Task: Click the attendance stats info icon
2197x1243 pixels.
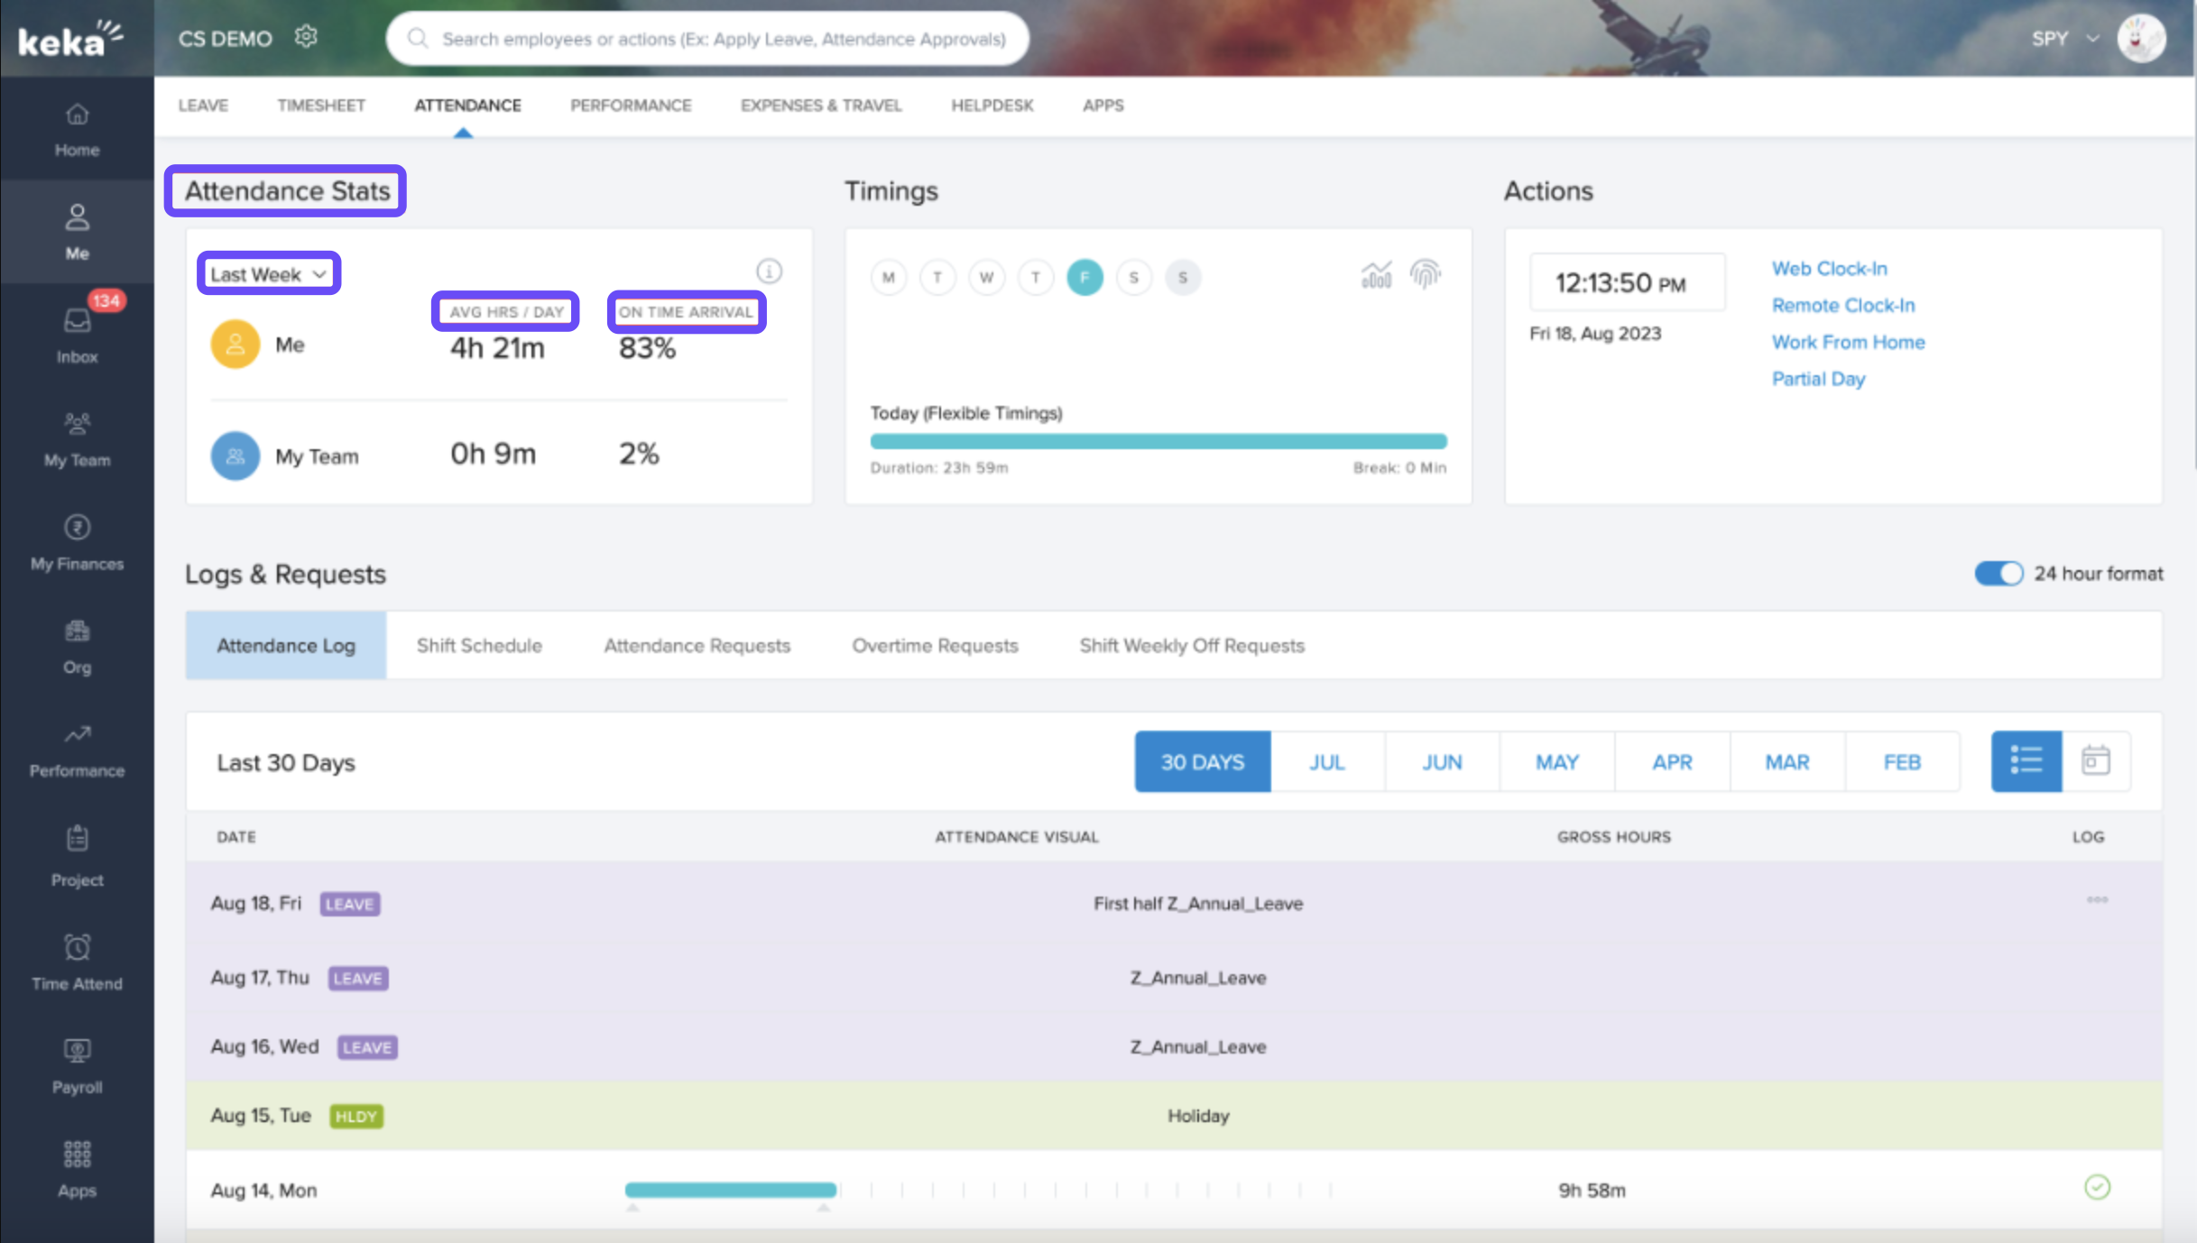Action: pos(769,272)
